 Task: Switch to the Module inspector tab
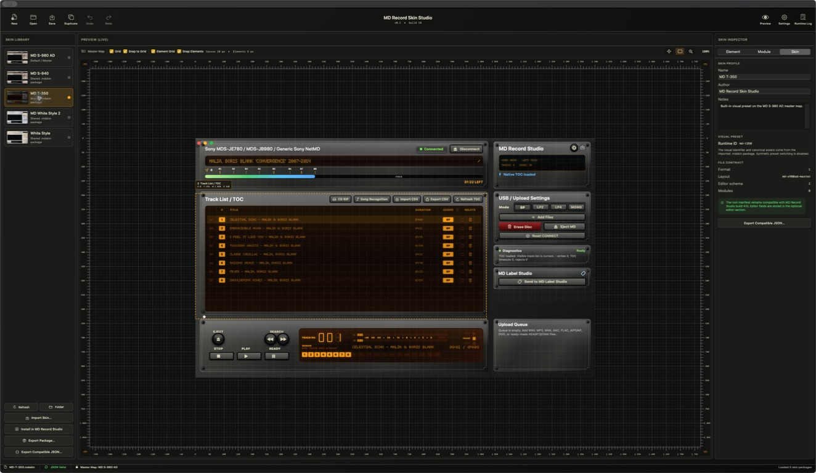pos(764,52)
